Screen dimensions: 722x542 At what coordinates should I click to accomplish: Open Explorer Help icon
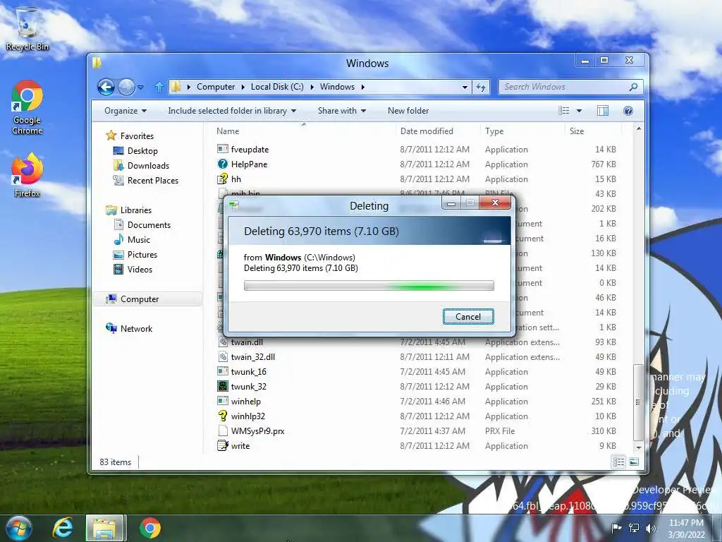(628, 111)
